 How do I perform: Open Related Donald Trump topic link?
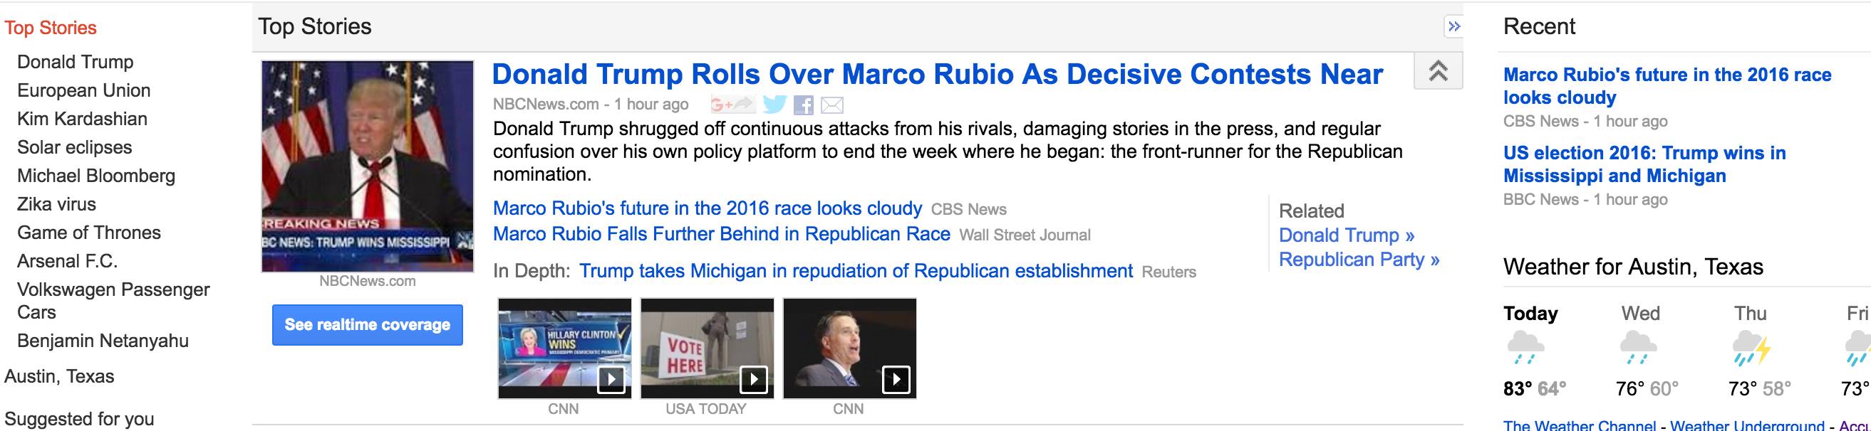tap(1346, 235)
